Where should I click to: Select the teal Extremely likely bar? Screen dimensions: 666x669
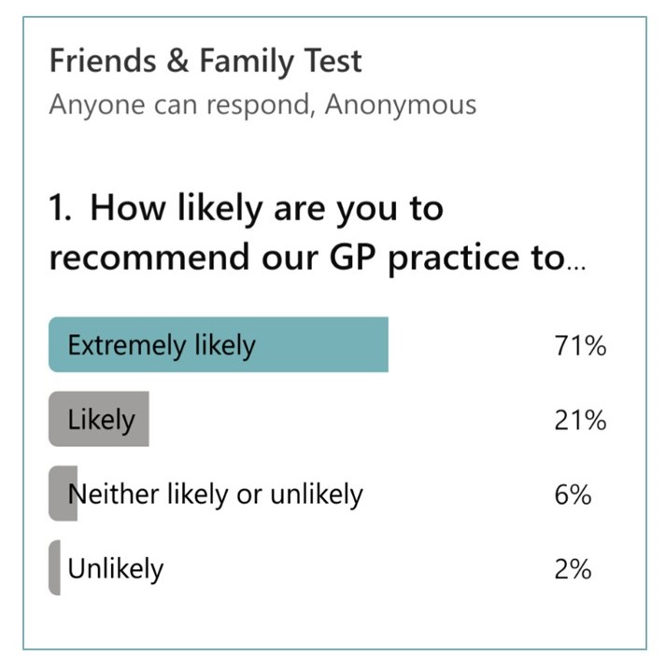(x=219, y=344)
